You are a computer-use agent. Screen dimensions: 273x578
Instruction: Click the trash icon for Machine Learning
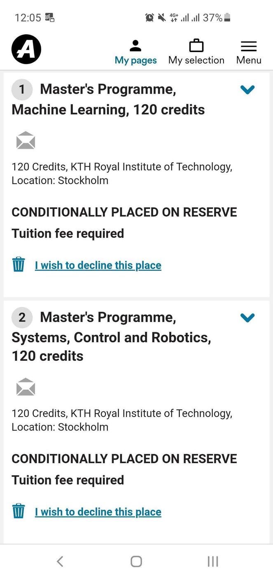pos(19,264)
